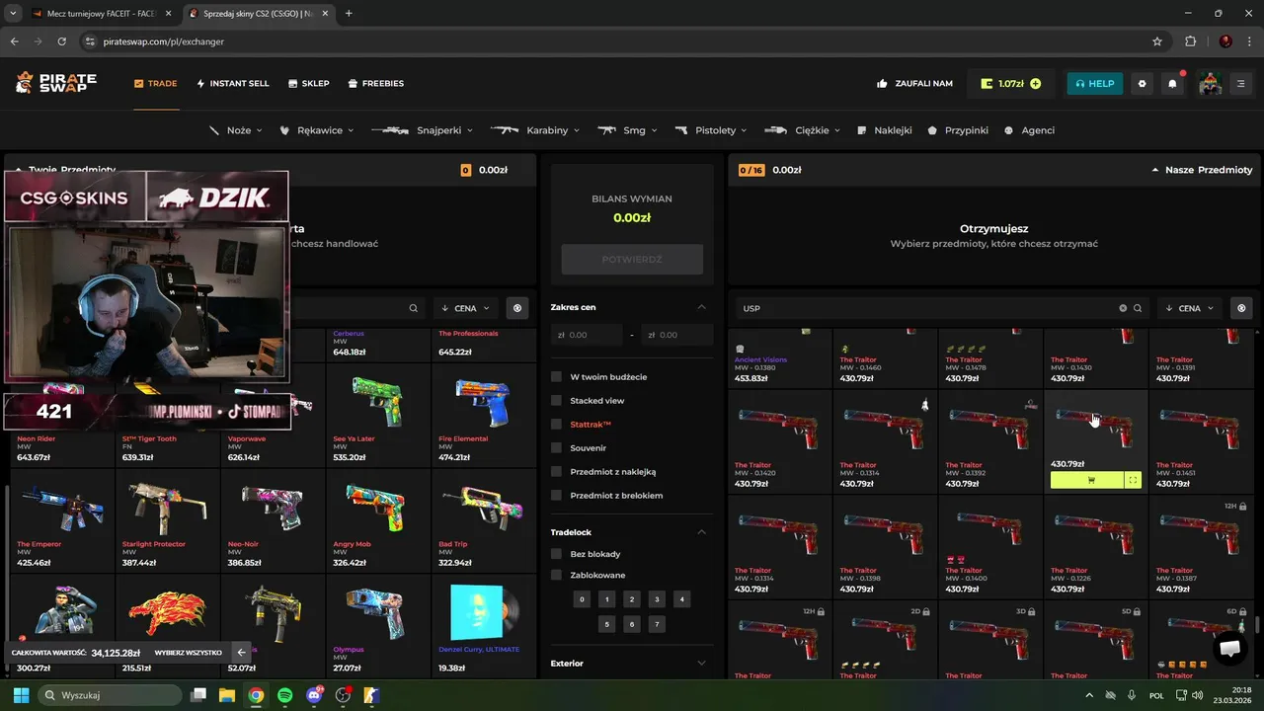Viewport: 1264px width, 711px height.
Task: Clear the USP search with X icon
Action: pos(1123,308)
